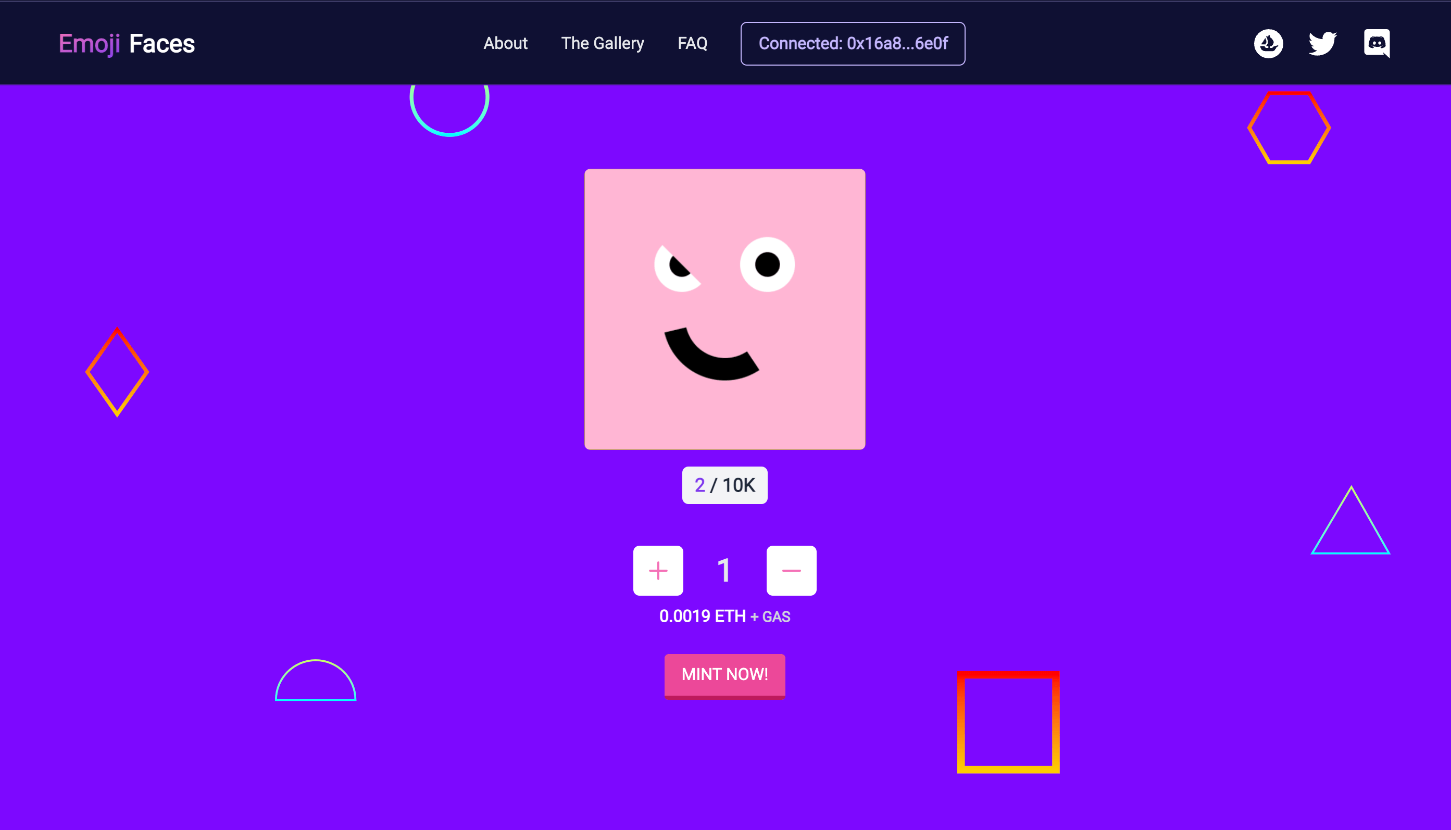Image resolution: width=1451 pixels, height=830 pixels.
Task: Click the 0.0019 ETH price text
Action: click(x=703, y=616)
